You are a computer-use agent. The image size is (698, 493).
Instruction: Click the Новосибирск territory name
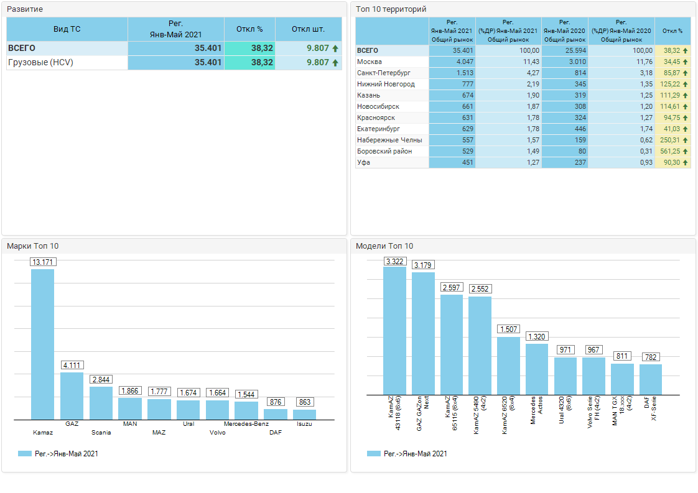[378, 107]
